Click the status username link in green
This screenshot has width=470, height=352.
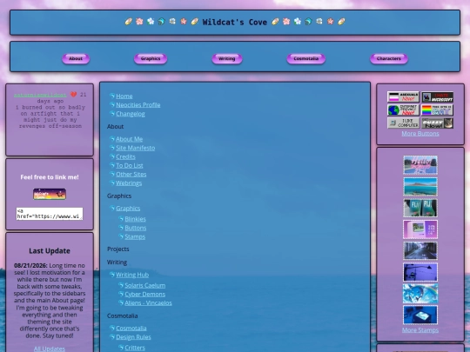[x=40, y=95]
